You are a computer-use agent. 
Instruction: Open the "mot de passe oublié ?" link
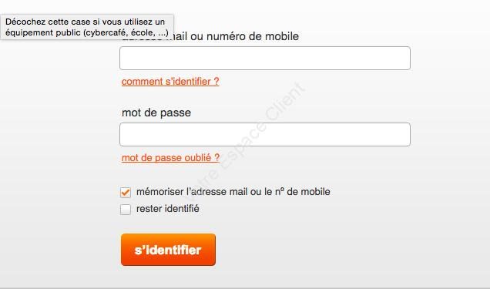[x=170, y=158]
